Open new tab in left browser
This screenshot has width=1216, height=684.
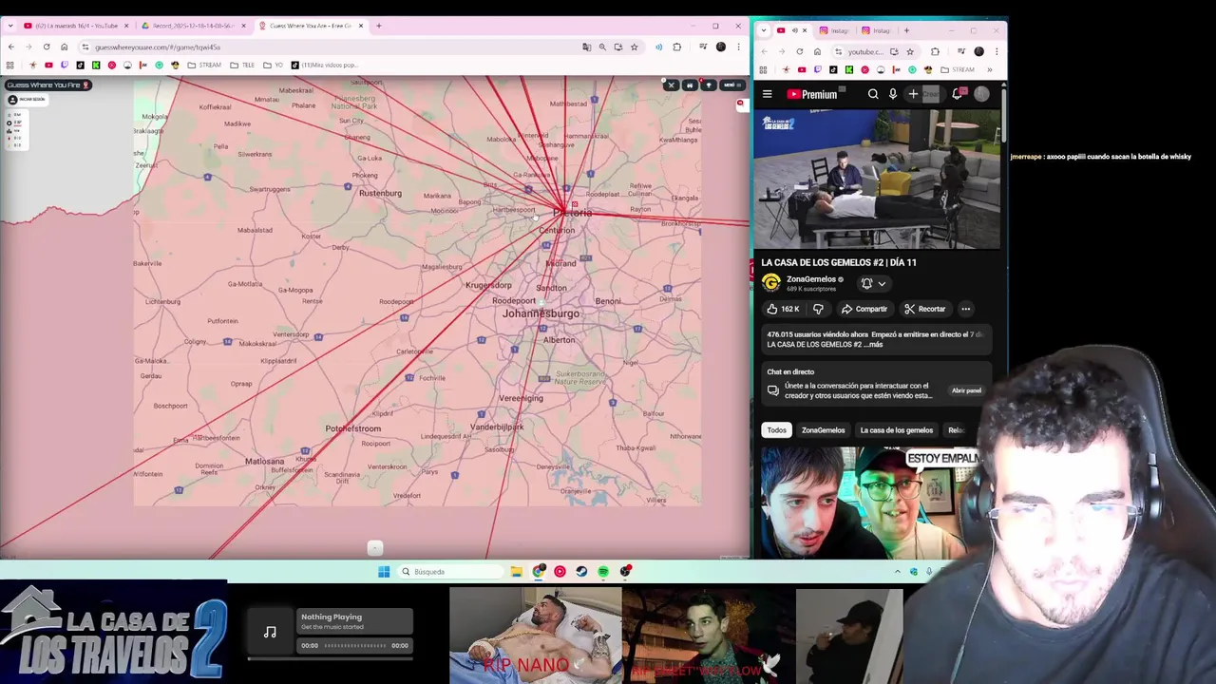(x=378, y=26)
